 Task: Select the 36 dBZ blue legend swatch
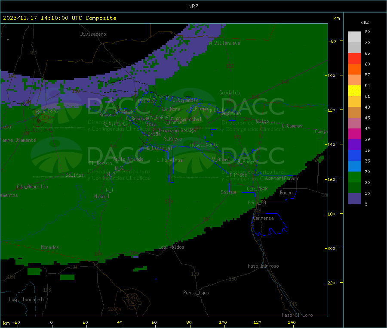[354, 155]
